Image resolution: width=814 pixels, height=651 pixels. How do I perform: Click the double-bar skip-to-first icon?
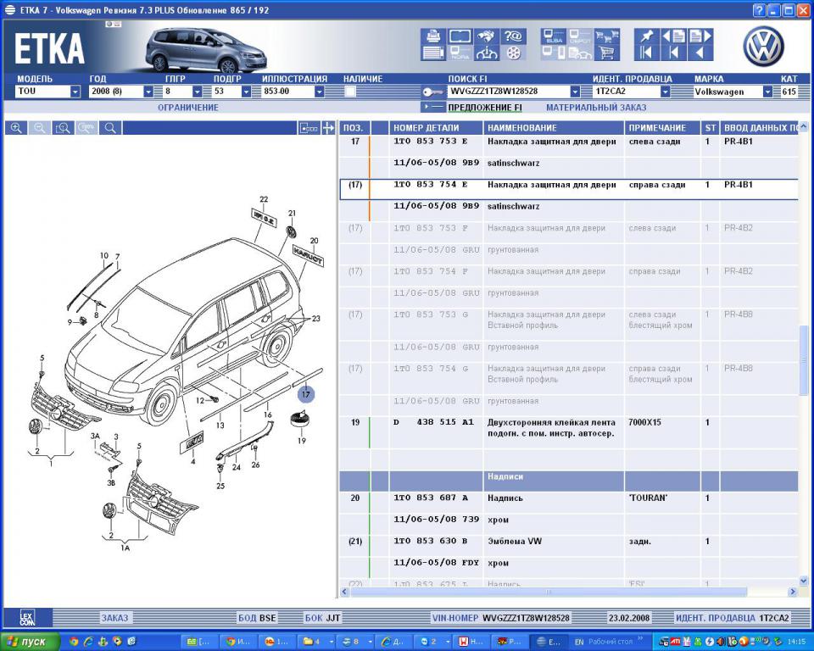click(647, 53)
